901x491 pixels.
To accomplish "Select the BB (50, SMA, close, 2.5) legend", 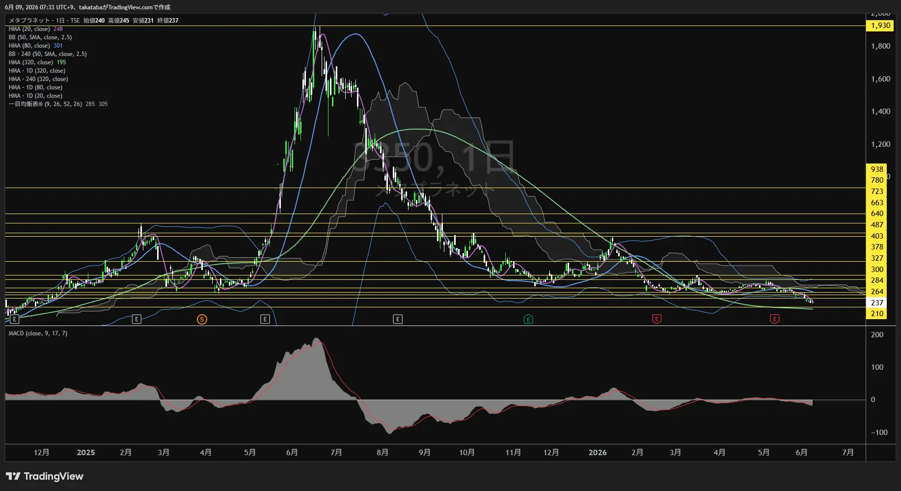I will pyautogui.click(x=40, y=37).
